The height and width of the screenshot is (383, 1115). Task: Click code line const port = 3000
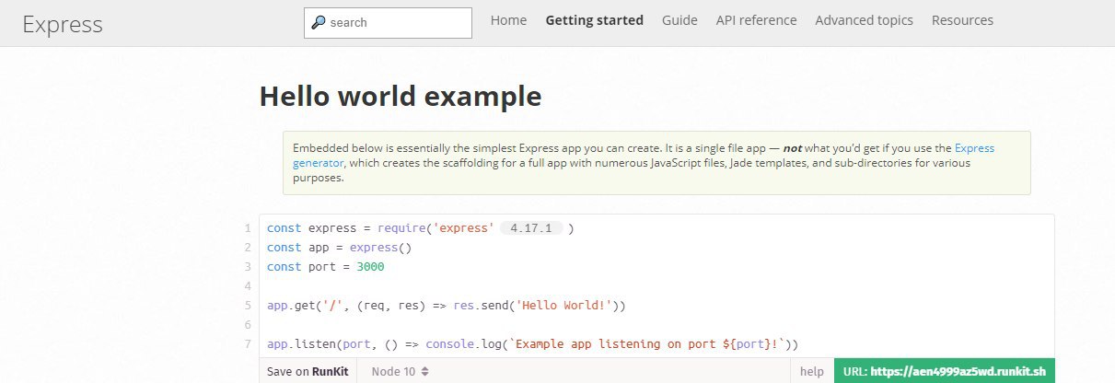[x=326, y=267]
